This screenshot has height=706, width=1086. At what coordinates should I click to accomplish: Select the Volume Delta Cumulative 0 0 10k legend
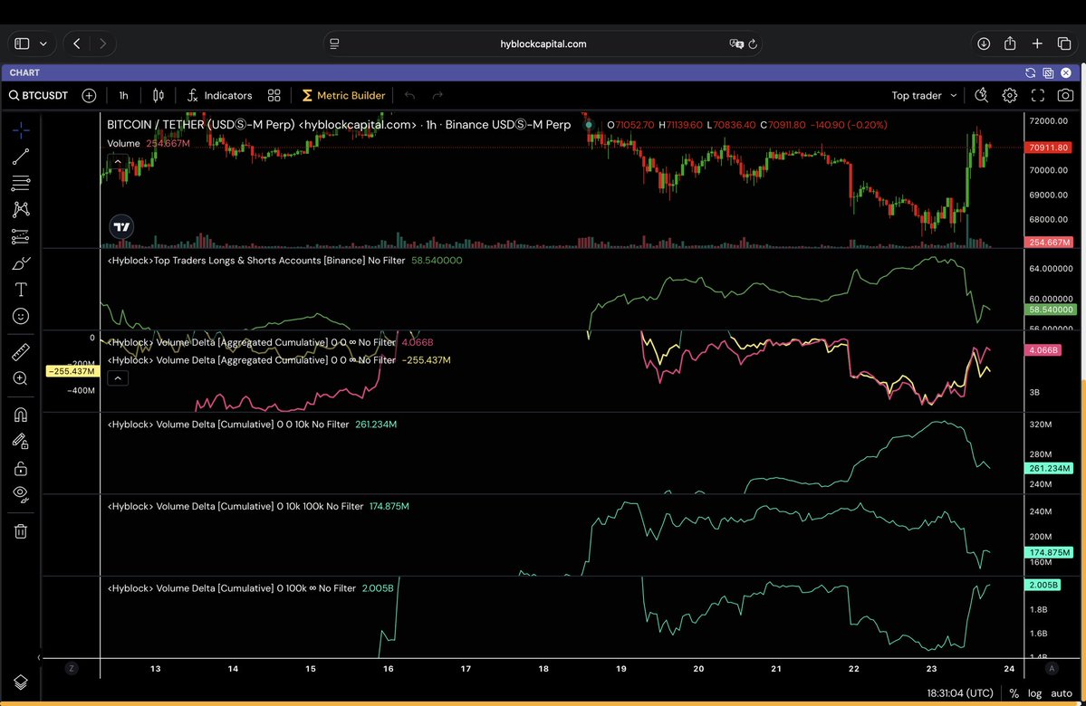pyautogui.click(x=228, y=425)
